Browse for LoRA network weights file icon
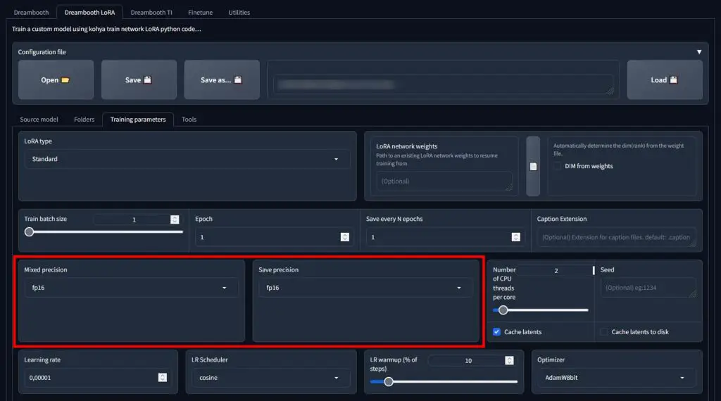721x401 pixels. tap(533, 166)
